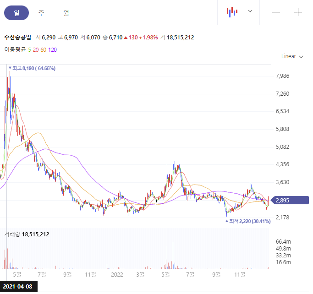Open the Linear scale dropdown
This screenshot has height=294, width=313.
coord(292,56)
